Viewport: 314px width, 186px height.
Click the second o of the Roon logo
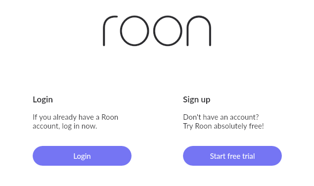point(168,31)
